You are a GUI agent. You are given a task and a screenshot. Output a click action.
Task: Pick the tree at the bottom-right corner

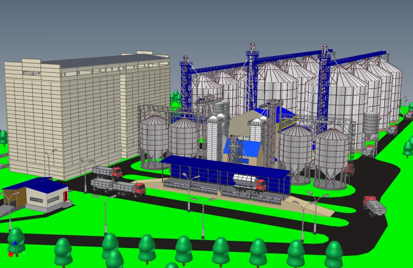[334, 254]
